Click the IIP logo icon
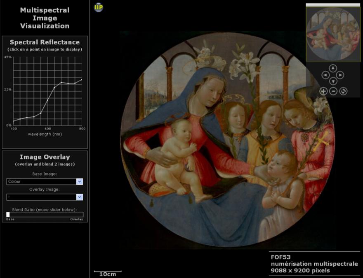363x278 pixels. point(98,7)
